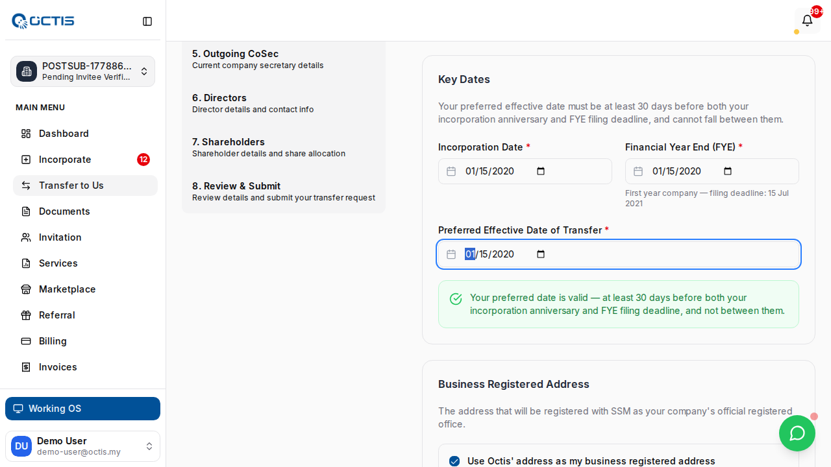Open the Incorporate menu item

85,160
